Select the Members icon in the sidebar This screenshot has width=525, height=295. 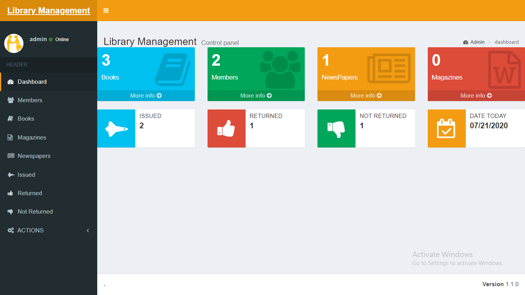click(x=10, y=100)
